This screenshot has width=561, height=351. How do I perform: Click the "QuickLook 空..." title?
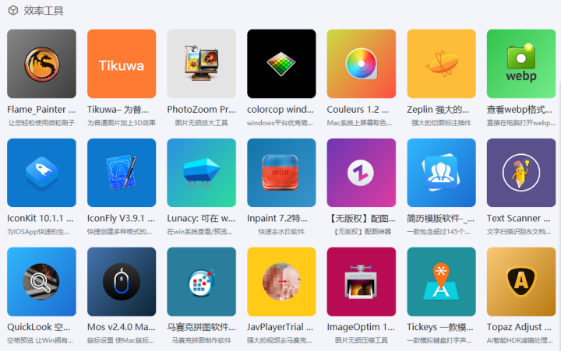coord(39,327)
